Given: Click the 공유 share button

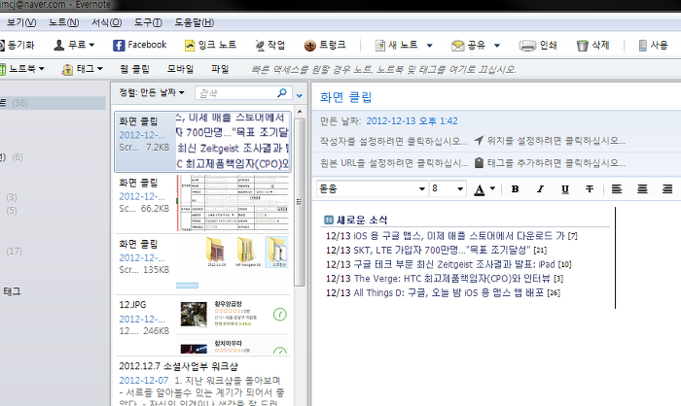Looking at the screenshot, I should coord(468,45).
